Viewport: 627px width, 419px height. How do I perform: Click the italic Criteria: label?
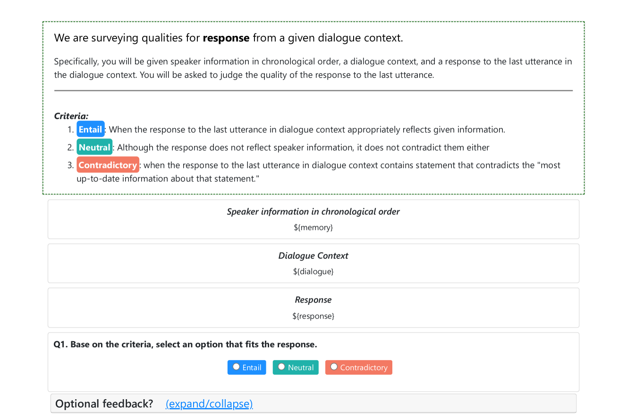[71, 116]
